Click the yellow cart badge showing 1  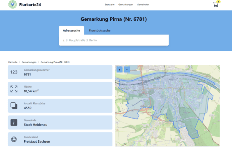point(218,2)
